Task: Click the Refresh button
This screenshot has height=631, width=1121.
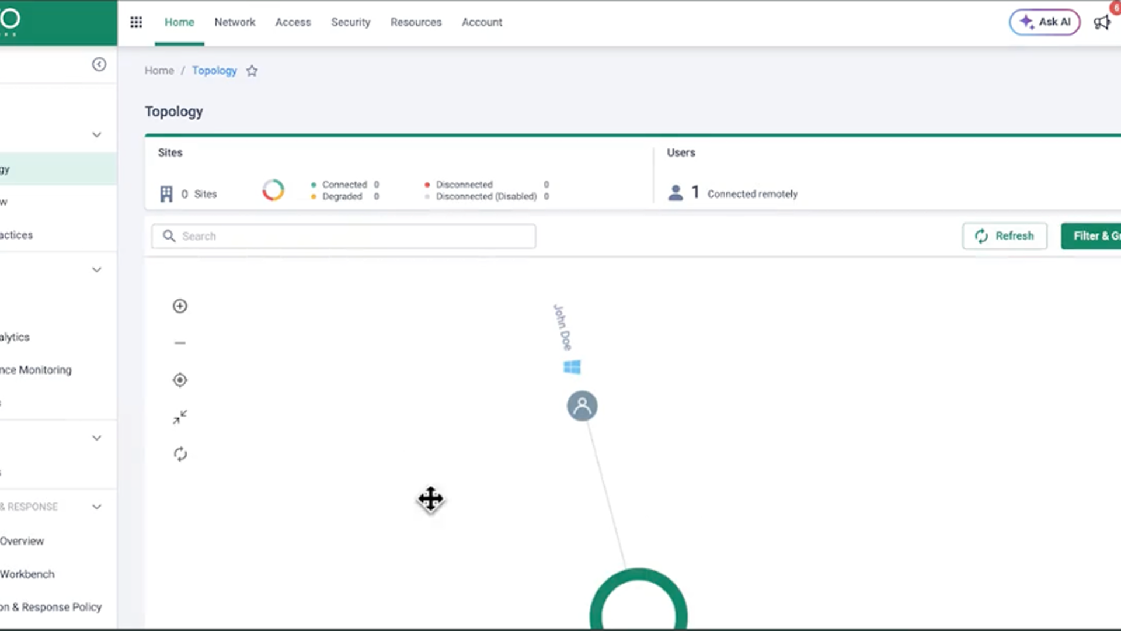Action: (1004, 236)
